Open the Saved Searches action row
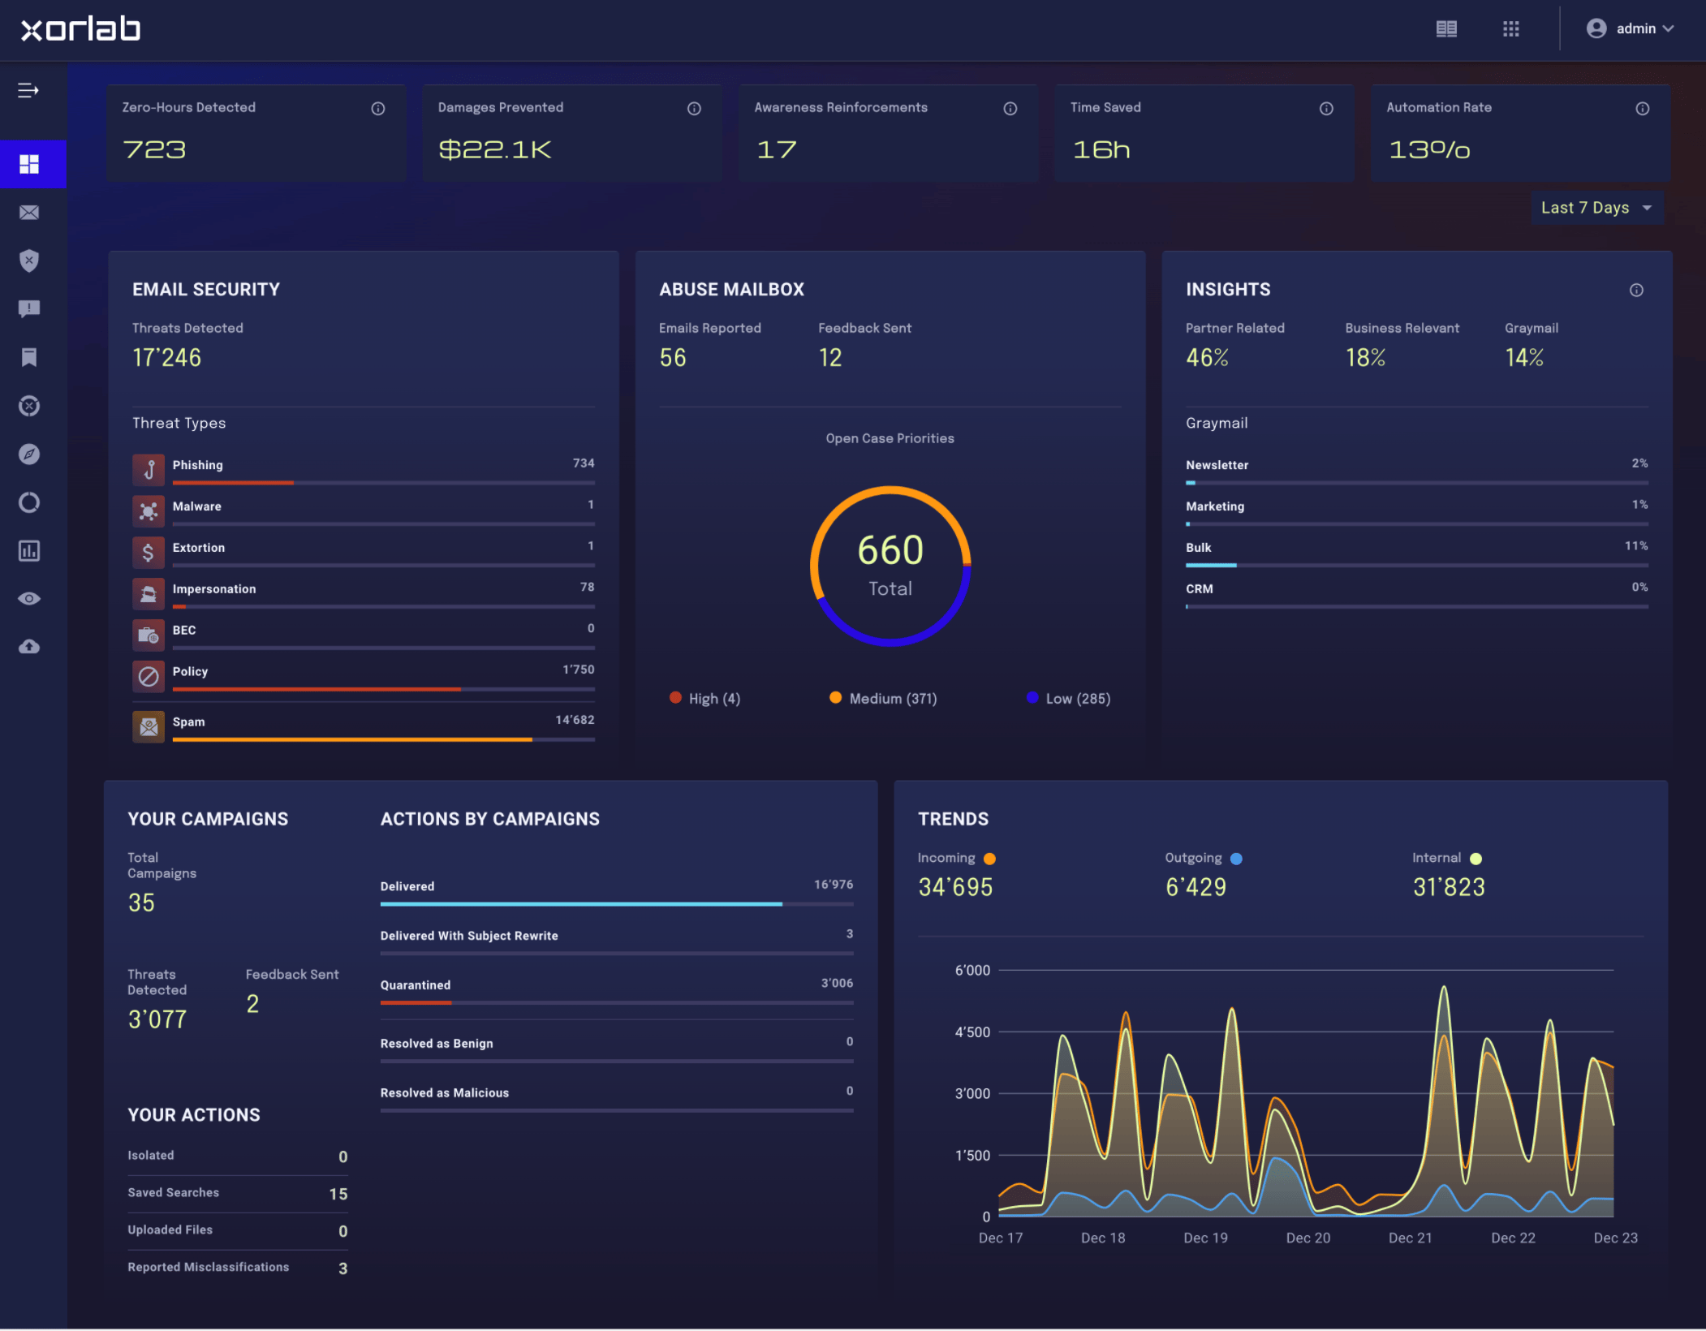The width and height of the screenshot is (1706, 1331). (238, 1194)
